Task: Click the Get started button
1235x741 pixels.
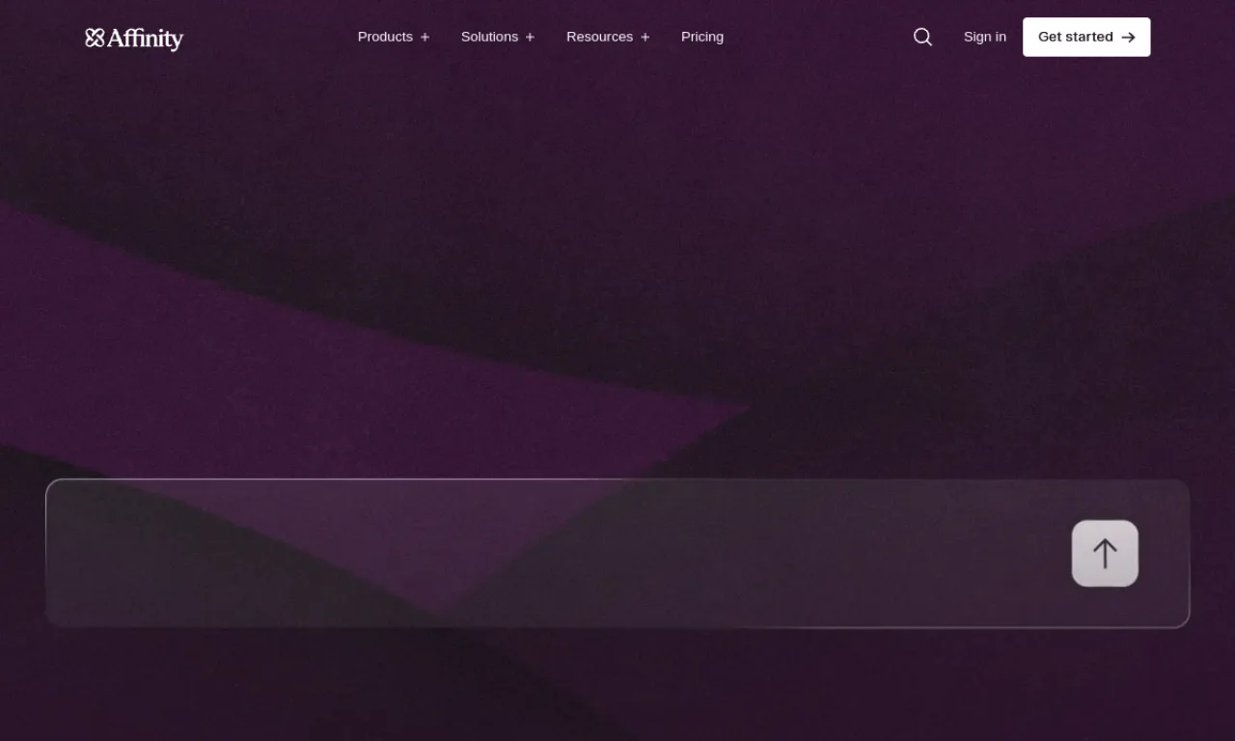Action: pos(1086,37)
